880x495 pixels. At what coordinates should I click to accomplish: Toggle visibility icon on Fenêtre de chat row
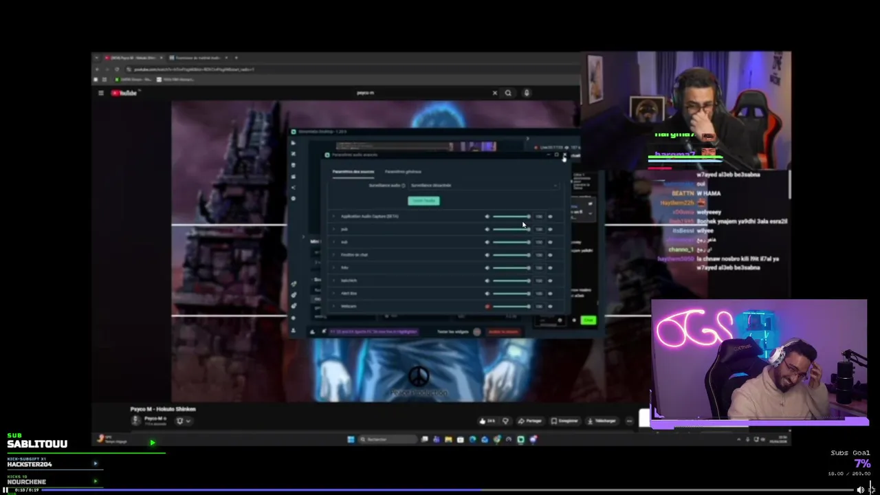pos(550,255)
